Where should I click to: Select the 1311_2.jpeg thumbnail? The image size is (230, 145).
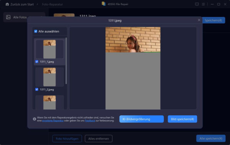[x=49, y=77]
